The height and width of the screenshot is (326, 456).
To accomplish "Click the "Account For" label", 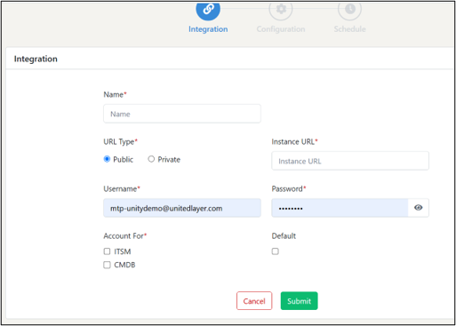I will pyautogui.click(x=124, y=236).
